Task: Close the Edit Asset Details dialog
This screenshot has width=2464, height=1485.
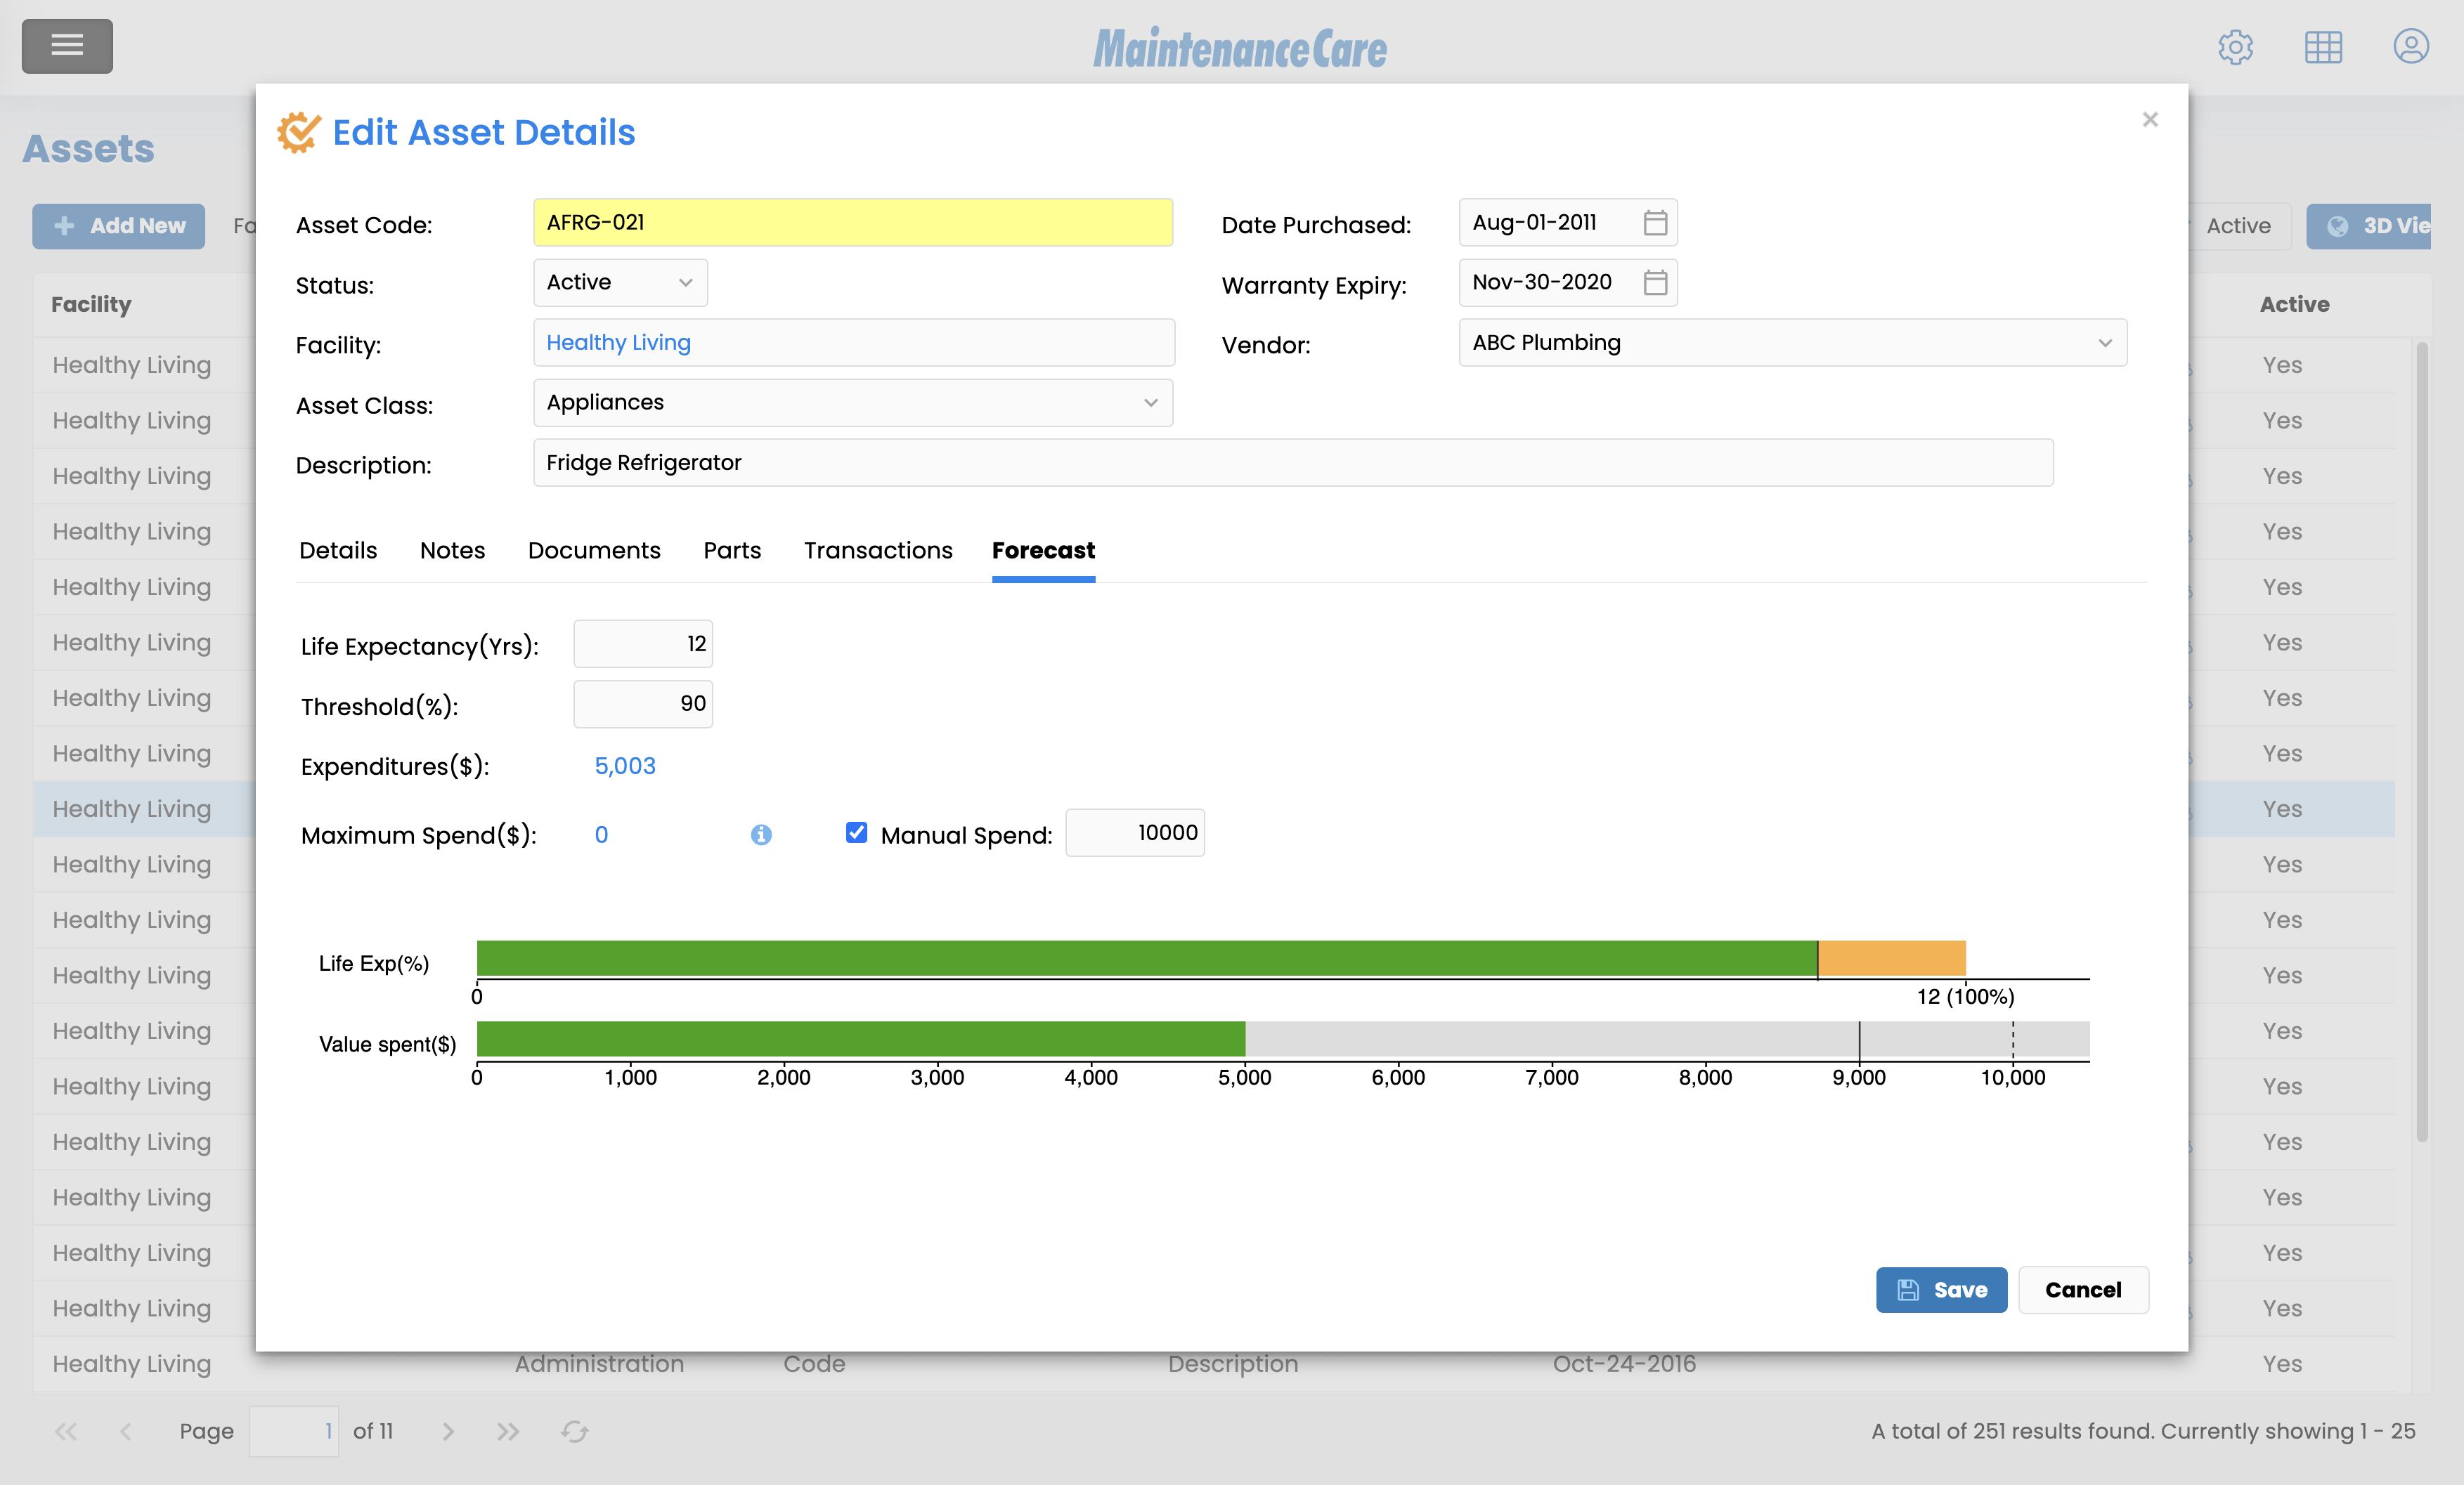Action: tap(2150, 120)
